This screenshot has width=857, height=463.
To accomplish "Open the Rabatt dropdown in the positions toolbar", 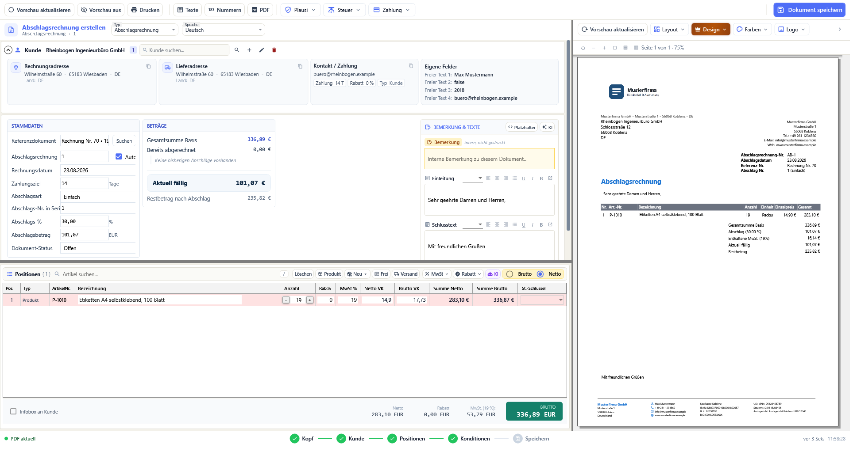I will click(468, 274).
